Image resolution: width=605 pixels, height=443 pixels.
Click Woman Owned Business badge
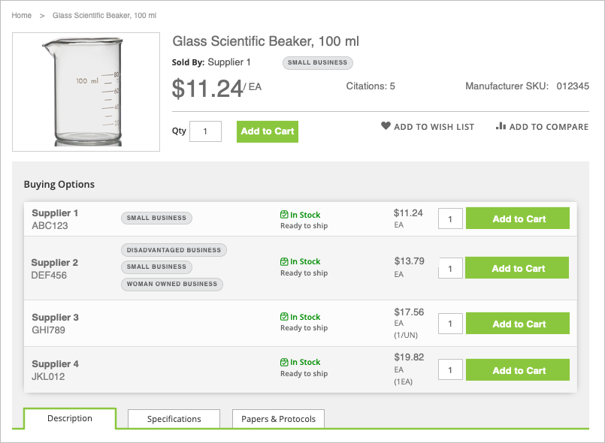[172, 284]
